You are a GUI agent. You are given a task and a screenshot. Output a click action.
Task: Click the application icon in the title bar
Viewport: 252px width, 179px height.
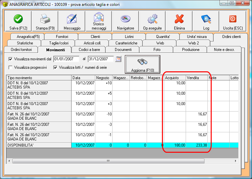pyautogui.click(x=5, y=4)
